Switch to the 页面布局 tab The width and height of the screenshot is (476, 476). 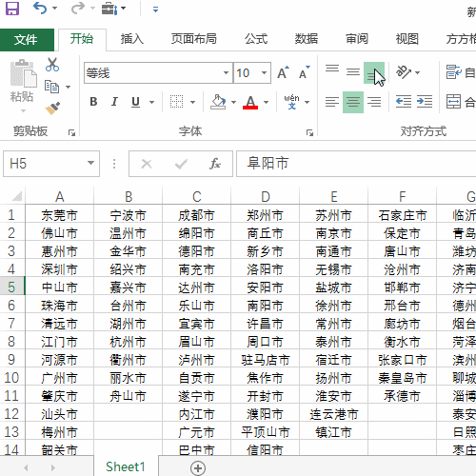pyautogui.click(x=194, y=39)
